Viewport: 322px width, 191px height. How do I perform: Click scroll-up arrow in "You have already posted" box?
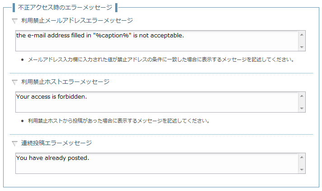click(x=302, y=157)
